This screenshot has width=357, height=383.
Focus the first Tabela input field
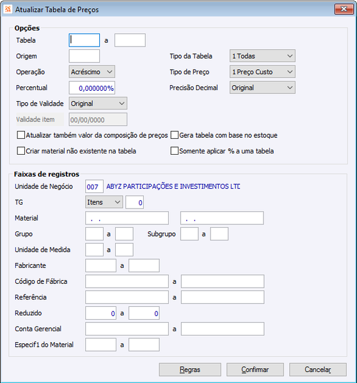click(84, 40)
